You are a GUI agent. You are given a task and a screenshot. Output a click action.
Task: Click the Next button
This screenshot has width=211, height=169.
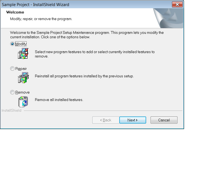[133, 120]
